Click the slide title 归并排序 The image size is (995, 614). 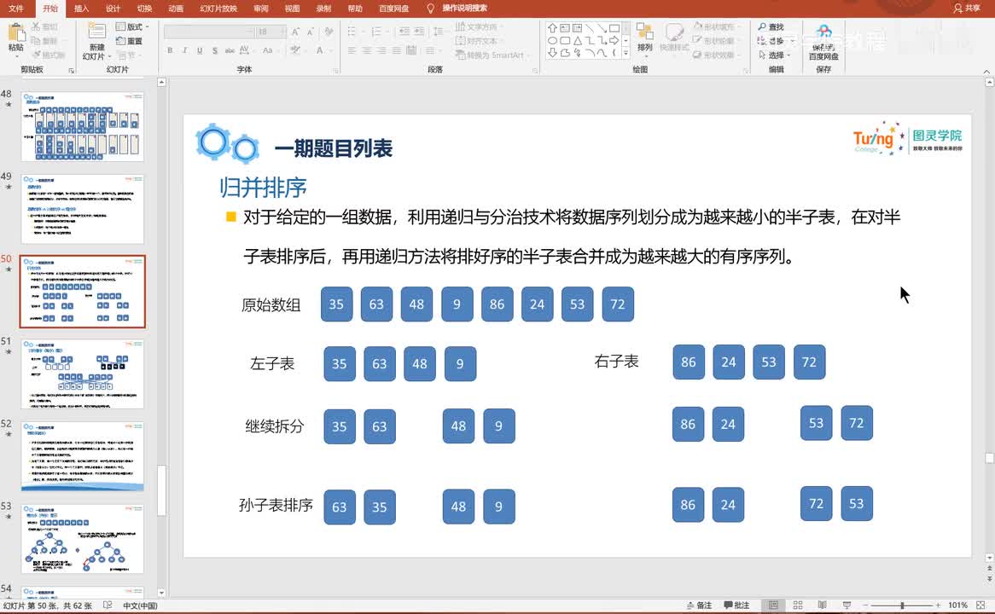[263, 188]
